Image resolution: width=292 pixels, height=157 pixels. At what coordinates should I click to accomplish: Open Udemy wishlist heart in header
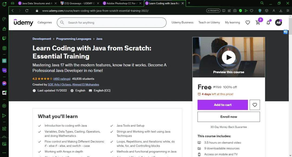click(248, 23)
